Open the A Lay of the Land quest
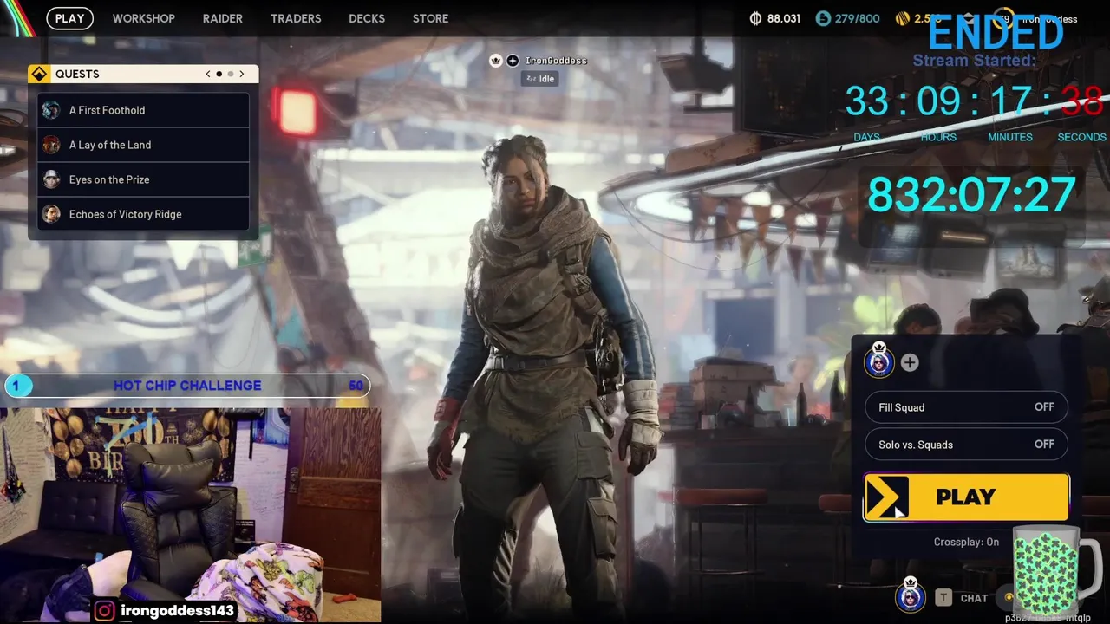Viewport: 1110px width, 624px height. (144, 145)
